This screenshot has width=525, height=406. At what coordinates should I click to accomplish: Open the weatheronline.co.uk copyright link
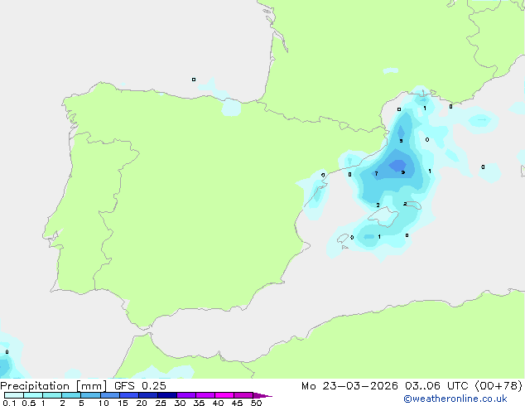point(455,399)
